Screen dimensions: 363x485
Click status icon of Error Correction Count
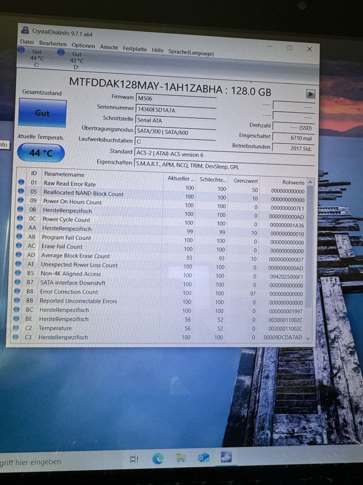pos(17,291)
